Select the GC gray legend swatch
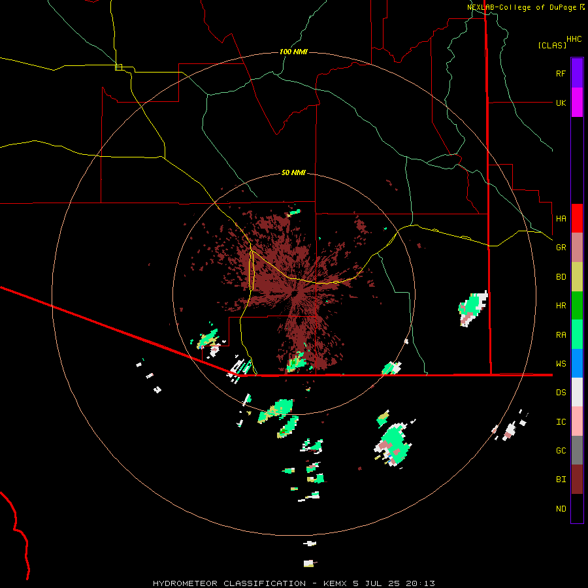This screenshot has height=588, width=588. 577,450
